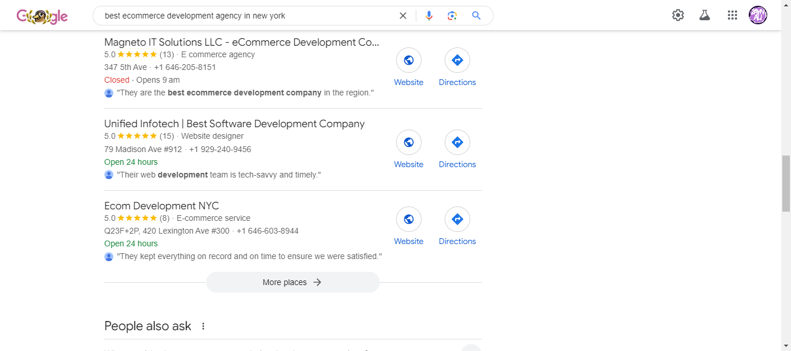Image resolution: width=791 pixels, height=351 pixels.
Task: Open the Google apps grid
Action: (733, 16)
